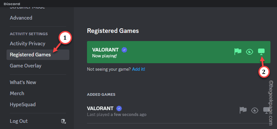Click the Log Out exit icon
Screen dimensions: 277x129
pos(63,121)
